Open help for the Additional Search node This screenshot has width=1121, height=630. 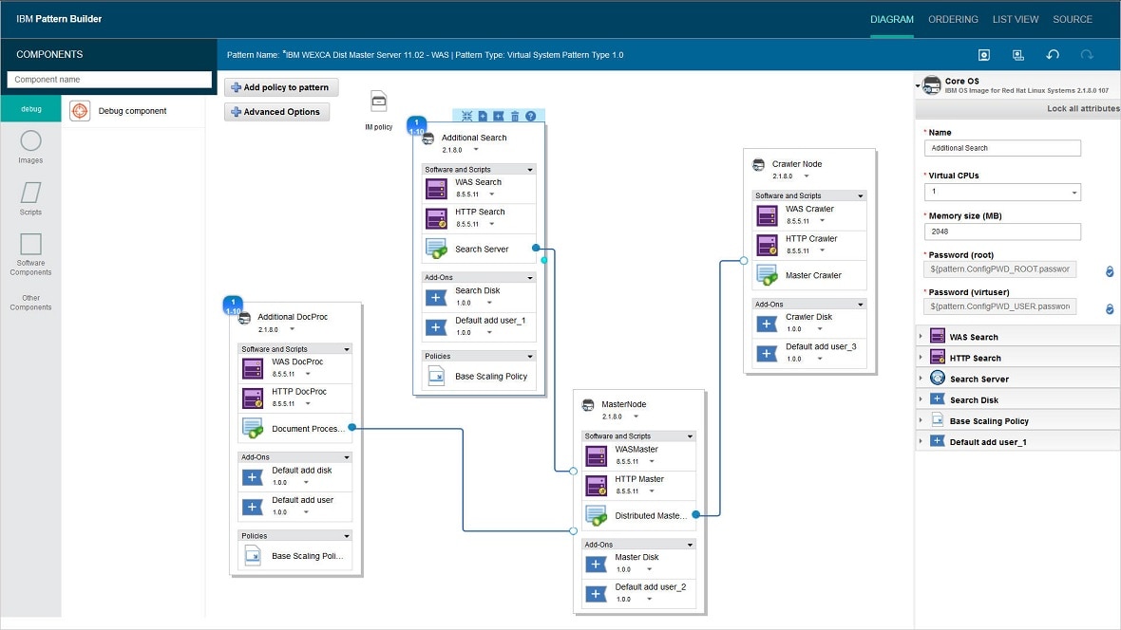(x=530, y=116)
